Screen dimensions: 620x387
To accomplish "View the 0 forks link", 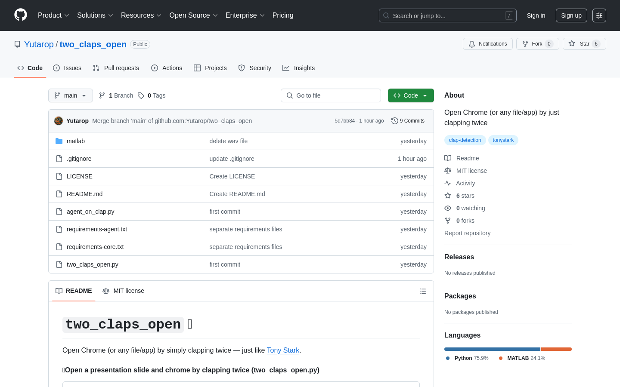I will 465,221.
